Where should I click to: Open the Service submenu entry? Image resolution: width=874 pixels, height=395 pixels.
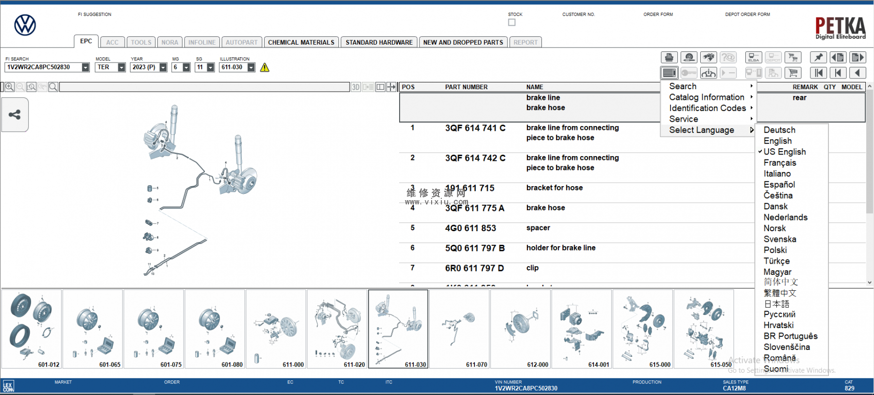coord(708,119)
